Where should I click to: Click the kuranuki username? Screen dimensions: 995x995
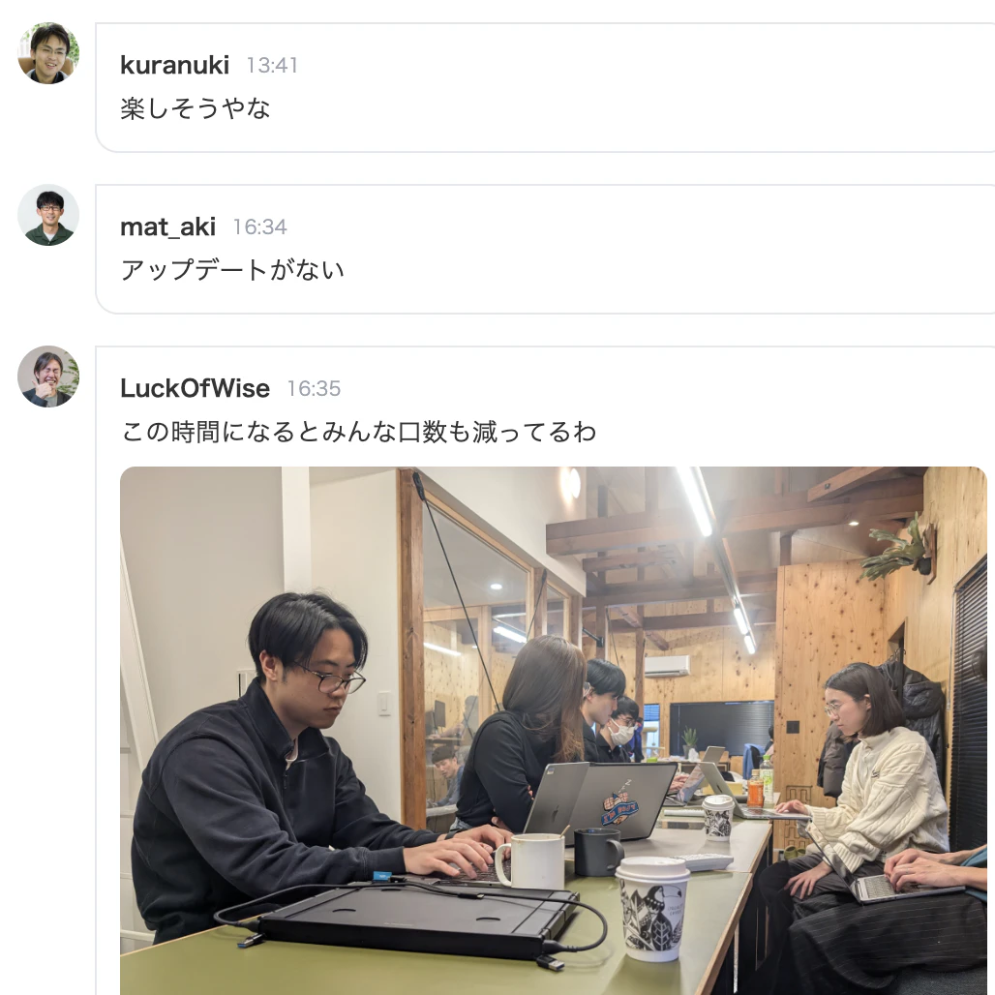174,65
